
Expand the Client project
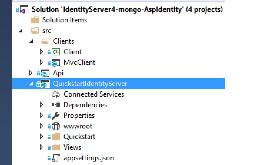tap(41, 52)
